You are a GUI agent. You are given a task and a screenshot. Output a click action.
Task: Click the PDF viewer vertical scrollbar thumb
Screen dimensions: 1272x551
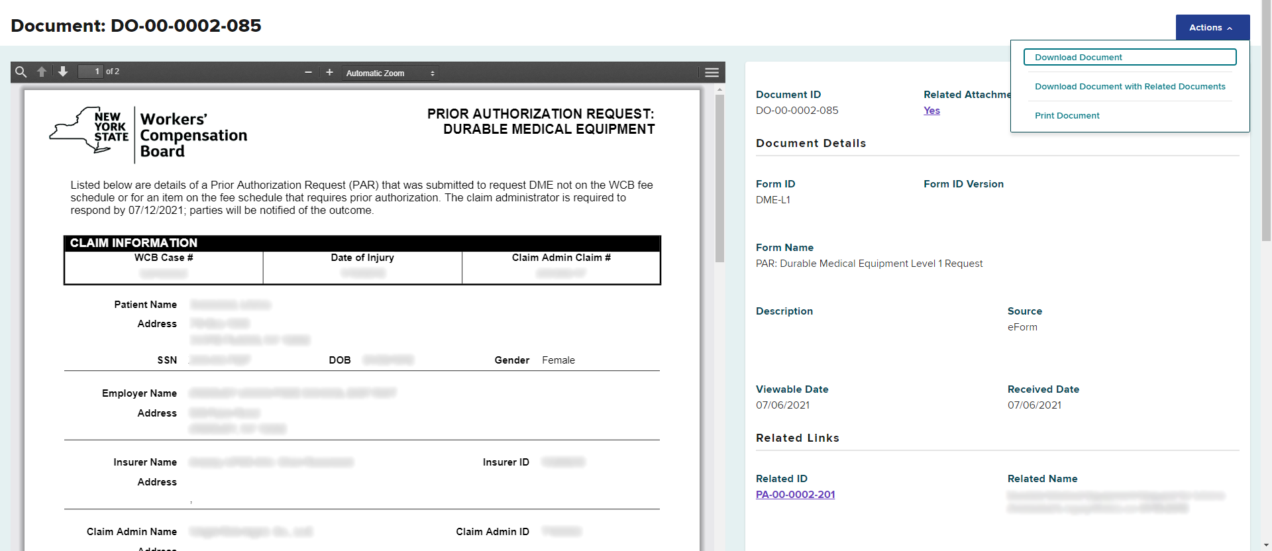pos(719,179)
